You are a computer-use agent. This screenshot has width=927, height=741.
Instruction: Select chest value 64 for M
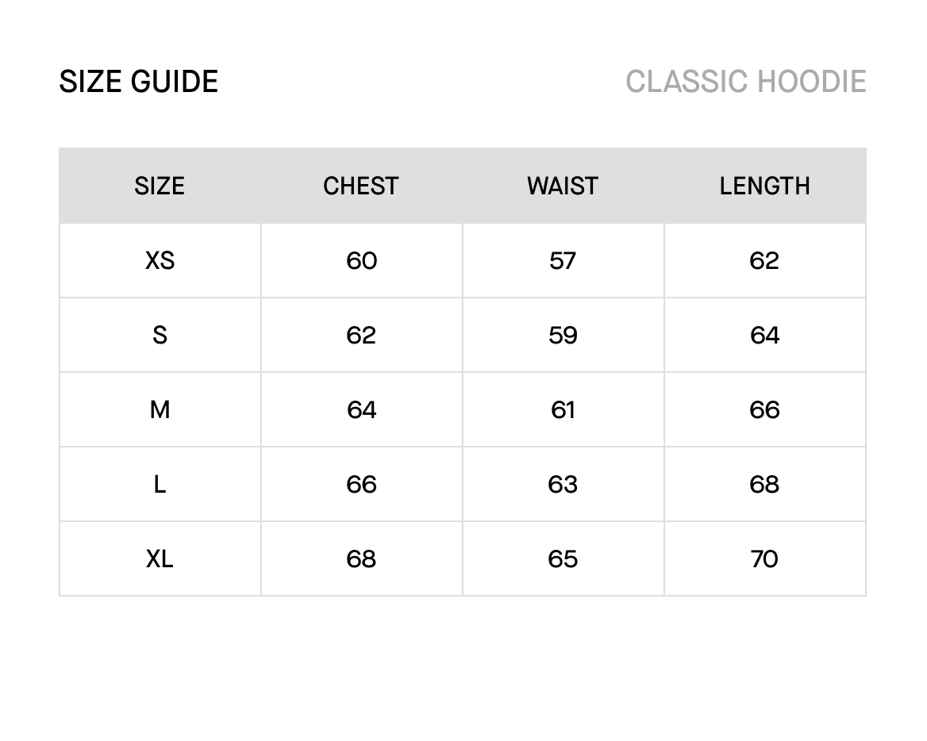click(x=361, y=409)
